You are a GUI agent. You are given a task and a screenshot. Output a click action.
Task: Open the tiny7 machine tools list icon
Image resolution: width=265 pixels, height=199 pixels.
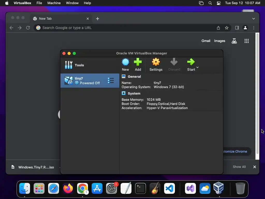pyautogui.click(x=111, y=81)
